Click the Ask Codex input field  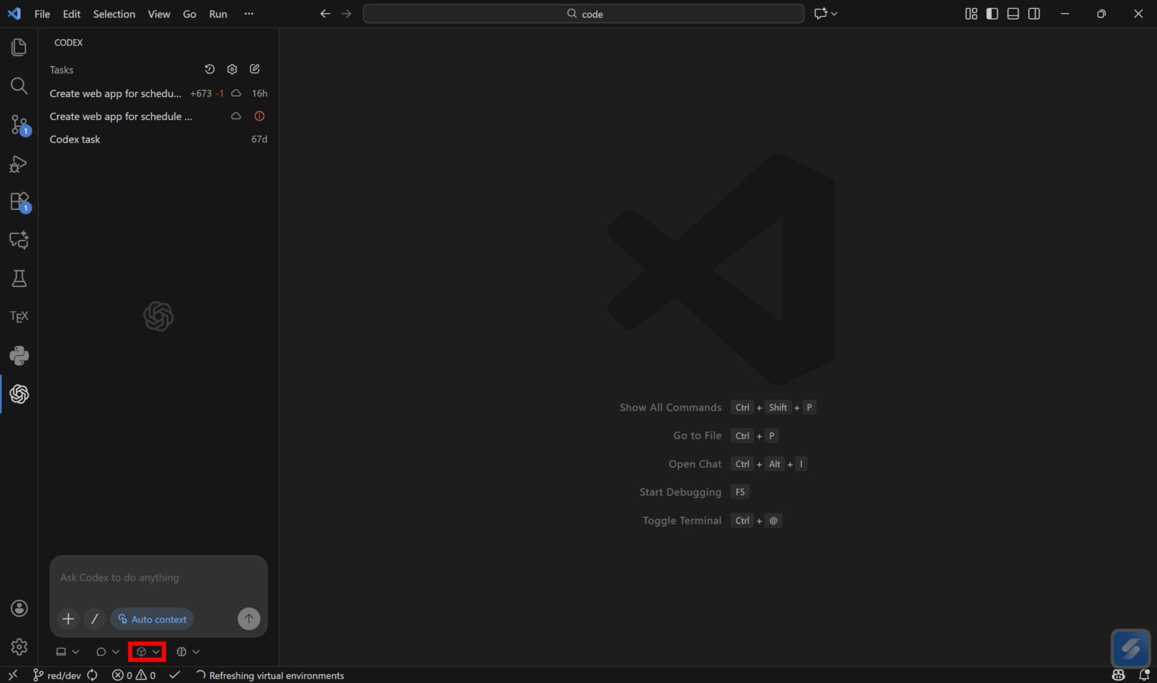158,578
